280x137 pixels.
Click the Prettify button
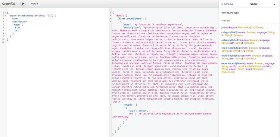pos(34,4)
